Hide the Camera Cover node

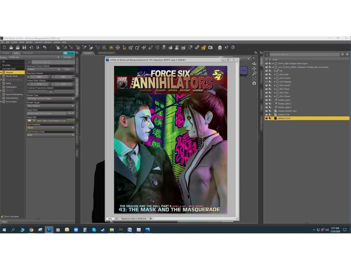pos(266,118)
